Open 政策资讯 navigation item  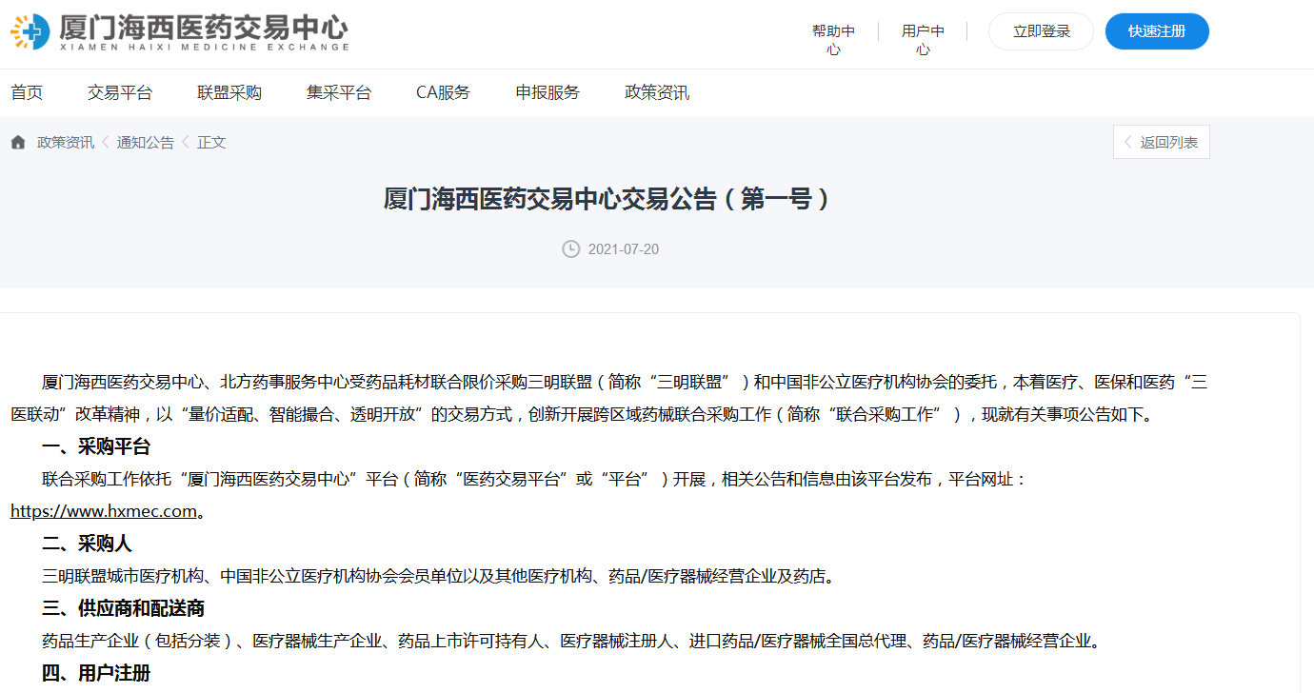click(657, 92)
